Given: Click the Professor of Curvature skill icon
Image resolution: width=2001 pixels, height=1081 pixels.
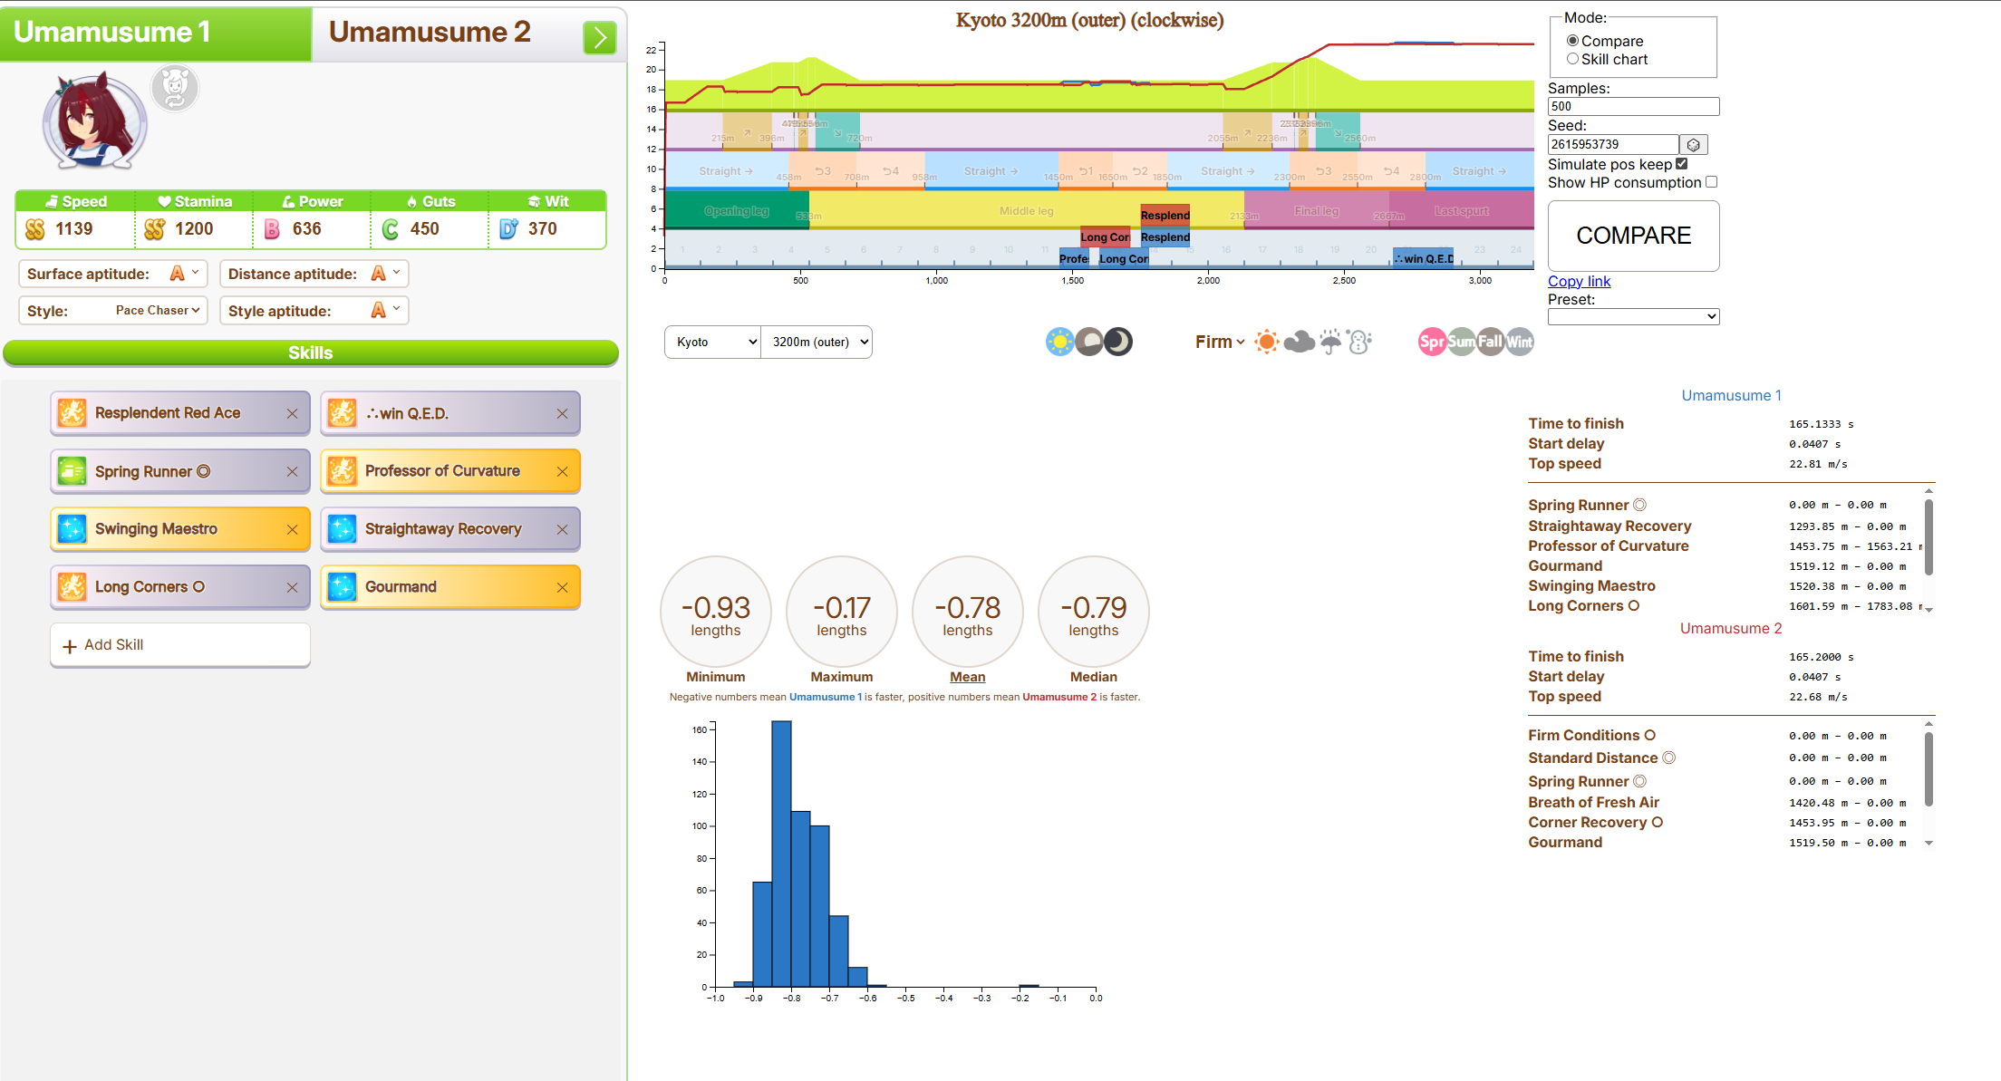Looking at the screenshot, I should coord(343,471).
